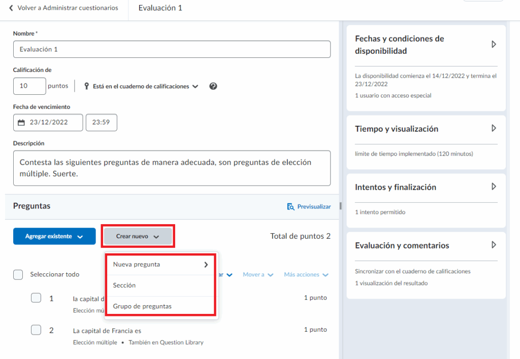This screenshot has height=359, width=520.
Task: Choose Grupo de preguntas menu item
Action: point(142,306)
